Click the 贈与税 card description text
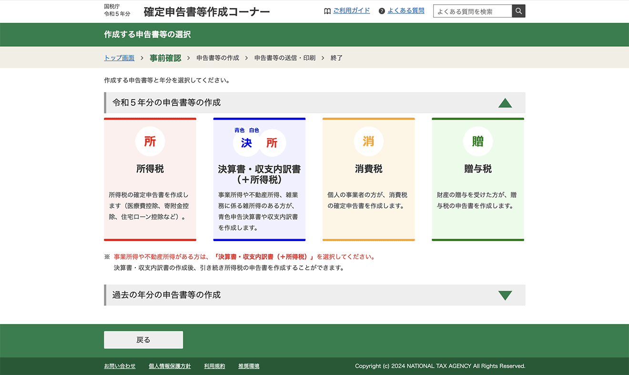The image size is (629, 375). click(x=477, y=201)
